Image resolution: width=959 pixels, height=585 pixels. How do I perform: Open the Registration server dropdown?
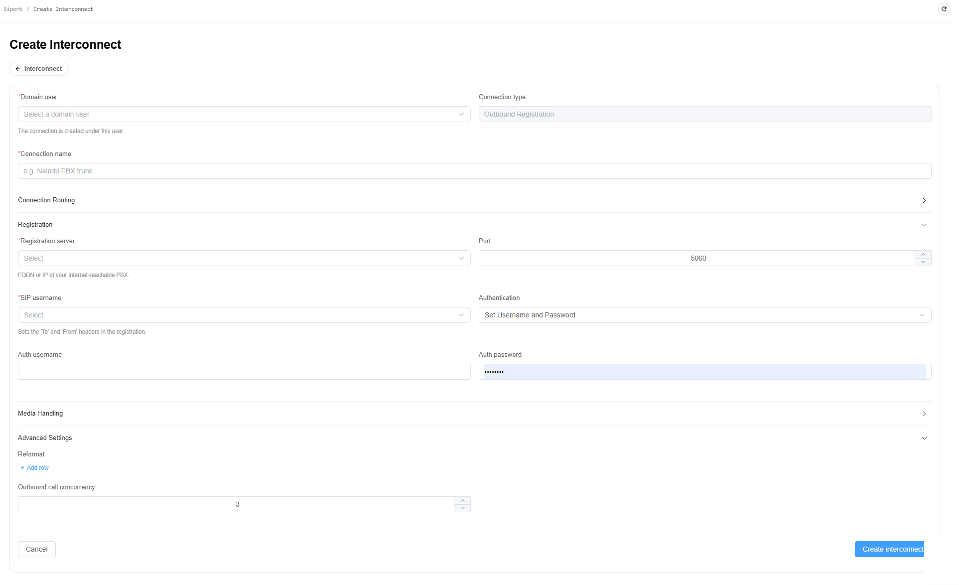(244, 258)
